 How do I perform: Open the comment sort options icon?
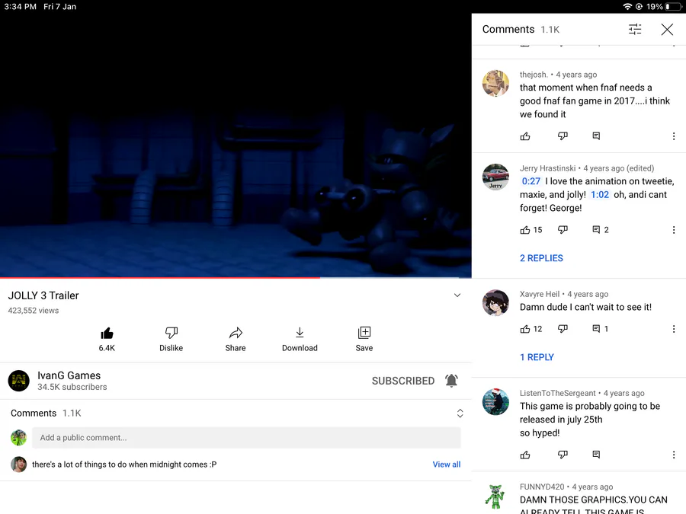(x=635, y=29)
